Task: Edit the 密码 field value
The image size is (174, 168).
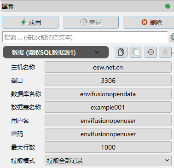Action: point(108,134)
